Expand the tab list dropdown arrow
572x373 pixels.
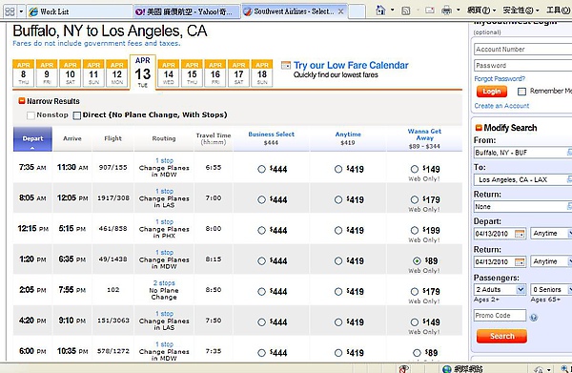click(21, 11)
